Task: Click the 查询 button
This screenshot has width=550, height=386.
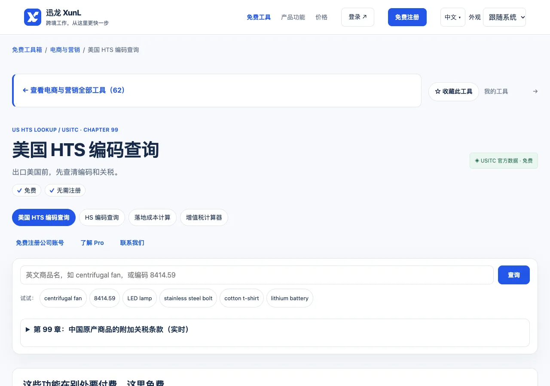Action: pos(514,275)
